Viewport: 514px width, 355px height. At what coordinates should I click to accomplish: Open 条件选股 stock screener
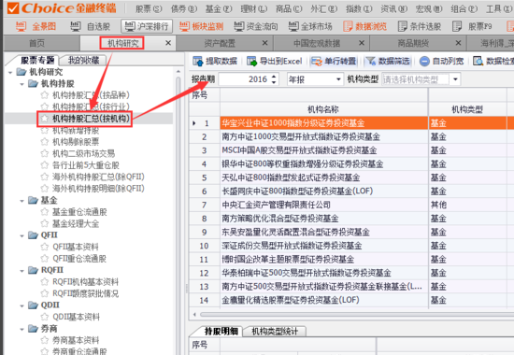point(420,26)
